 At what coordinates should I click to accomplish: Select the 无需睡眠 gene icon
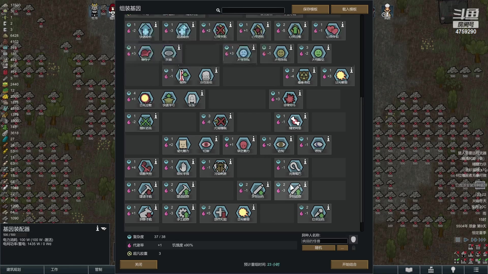click(220, 121)
